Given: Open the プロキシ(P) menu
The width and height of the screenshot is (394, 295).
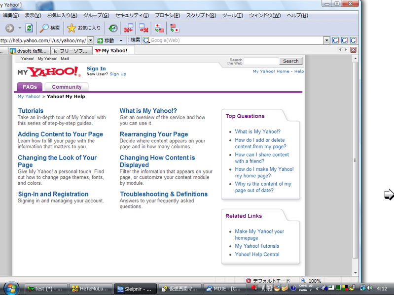Looking at the screenshot, I should coord(167,15).
